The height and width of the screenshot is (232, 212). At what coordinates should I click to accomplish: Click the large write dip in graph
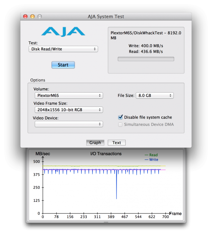[117, 185]
